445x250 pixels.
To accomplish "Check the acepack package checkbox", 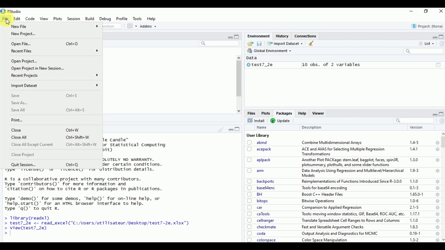I will 250,150.
